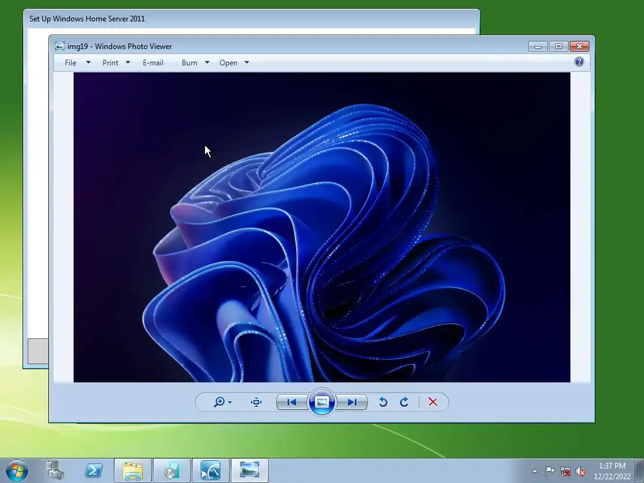Expand the zoom slider dropdown arrow
The image size is (644, 483).
click(230, 402)
